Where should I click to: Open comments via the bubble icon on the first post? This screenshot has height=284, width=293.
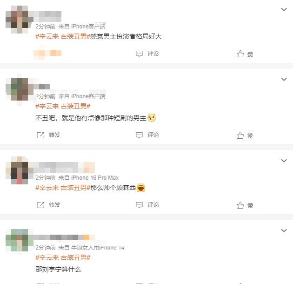coord(139,54)
